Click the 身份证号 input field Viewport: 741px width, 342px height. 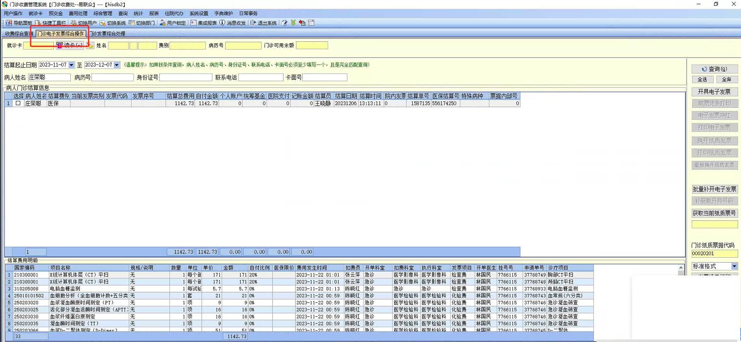tap(186, 77)
